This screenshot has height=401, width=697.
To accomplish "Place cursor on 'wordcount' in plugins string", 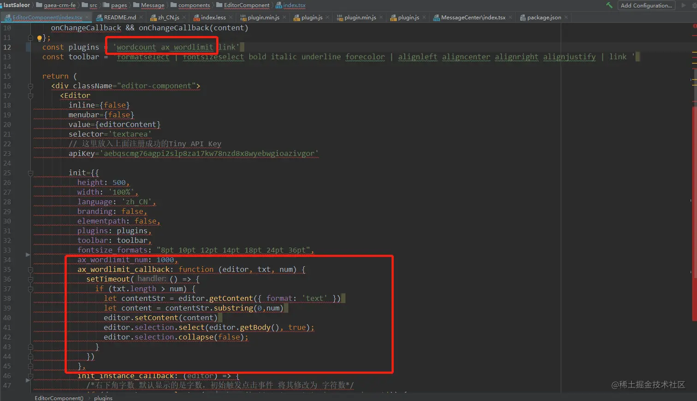I will click(136, 47).
